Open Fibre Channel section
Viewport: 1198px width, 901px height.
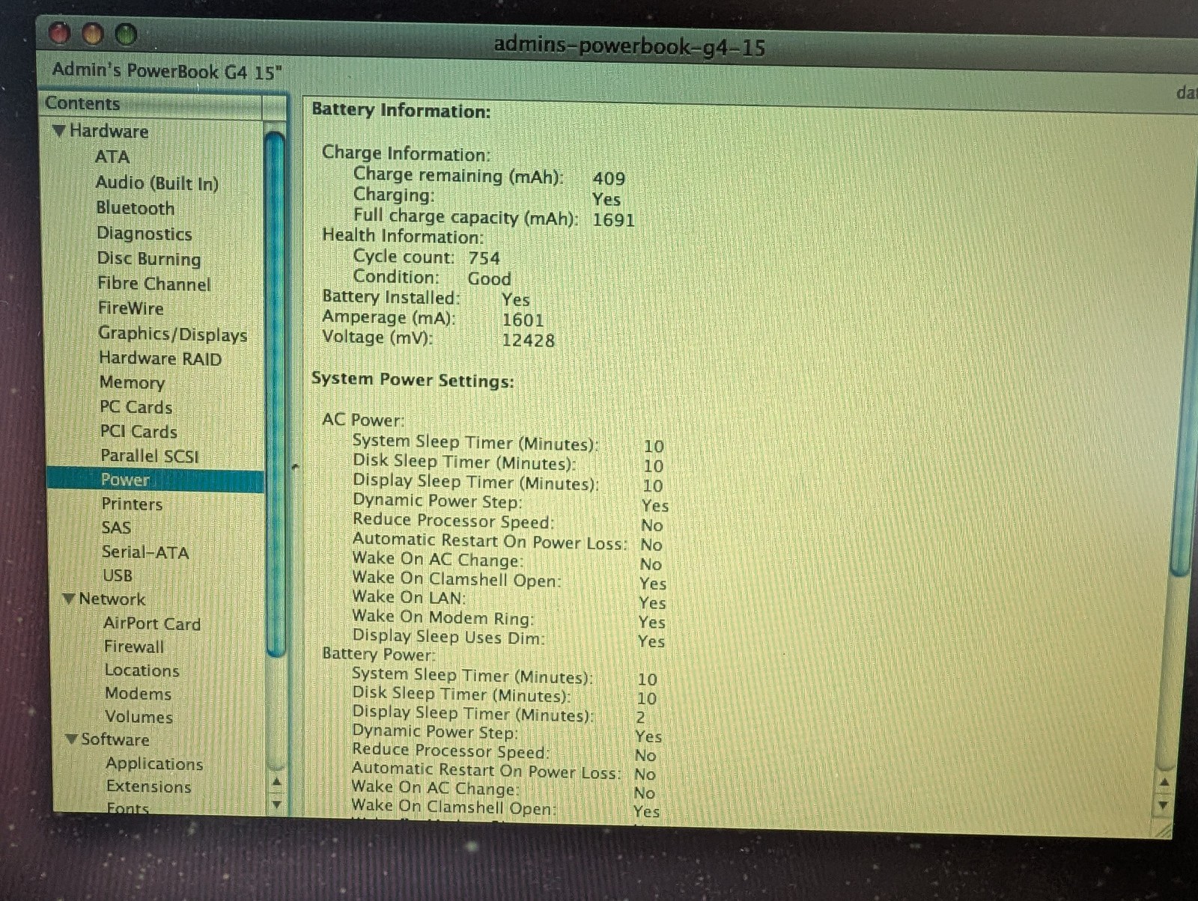pos(154,284)
